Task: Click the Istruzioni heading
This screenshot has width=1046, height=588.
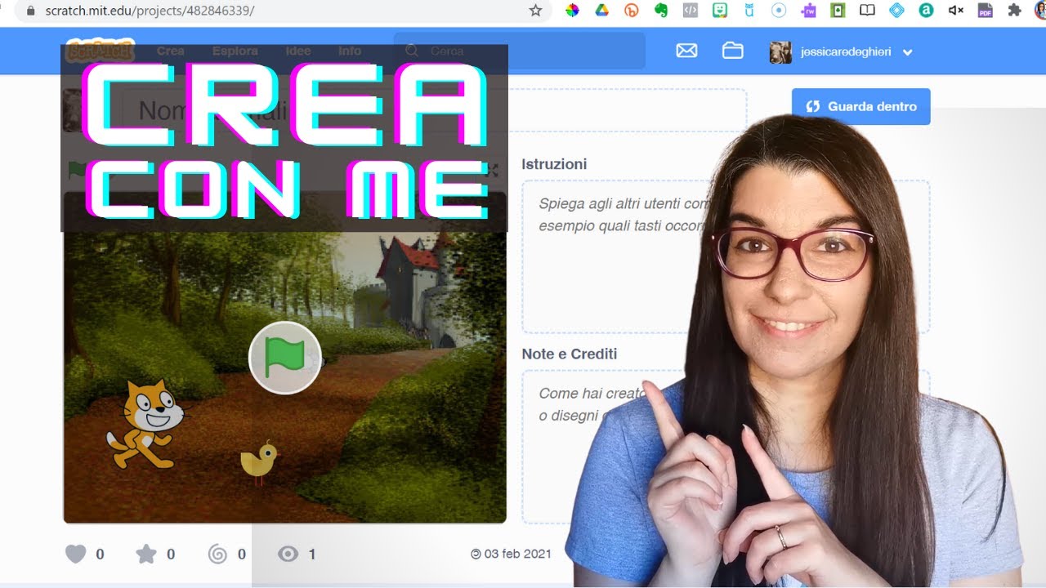Action: (x=554, y=164)
